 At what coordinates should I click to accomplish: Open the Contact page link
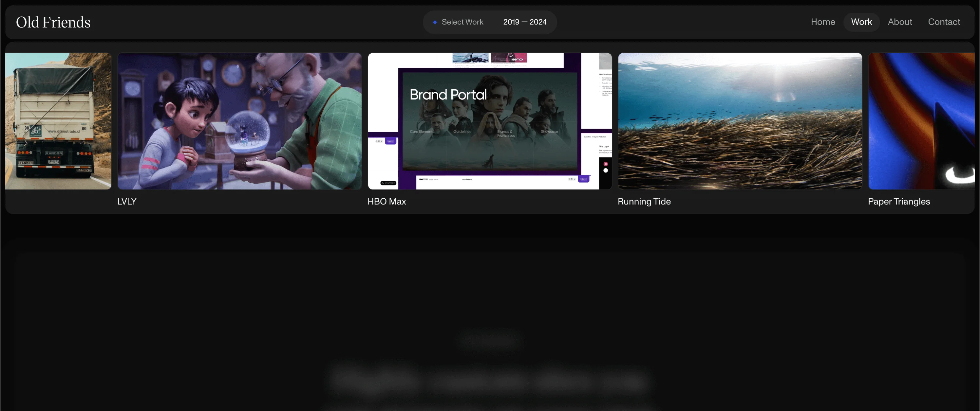pyautogui.click(x=944, y=22)
